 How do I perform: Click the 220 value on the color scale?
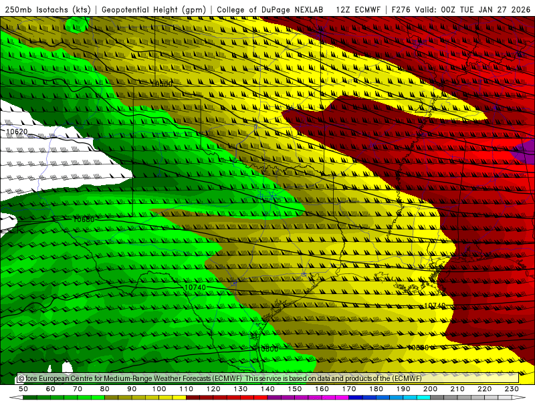point(484,389)
